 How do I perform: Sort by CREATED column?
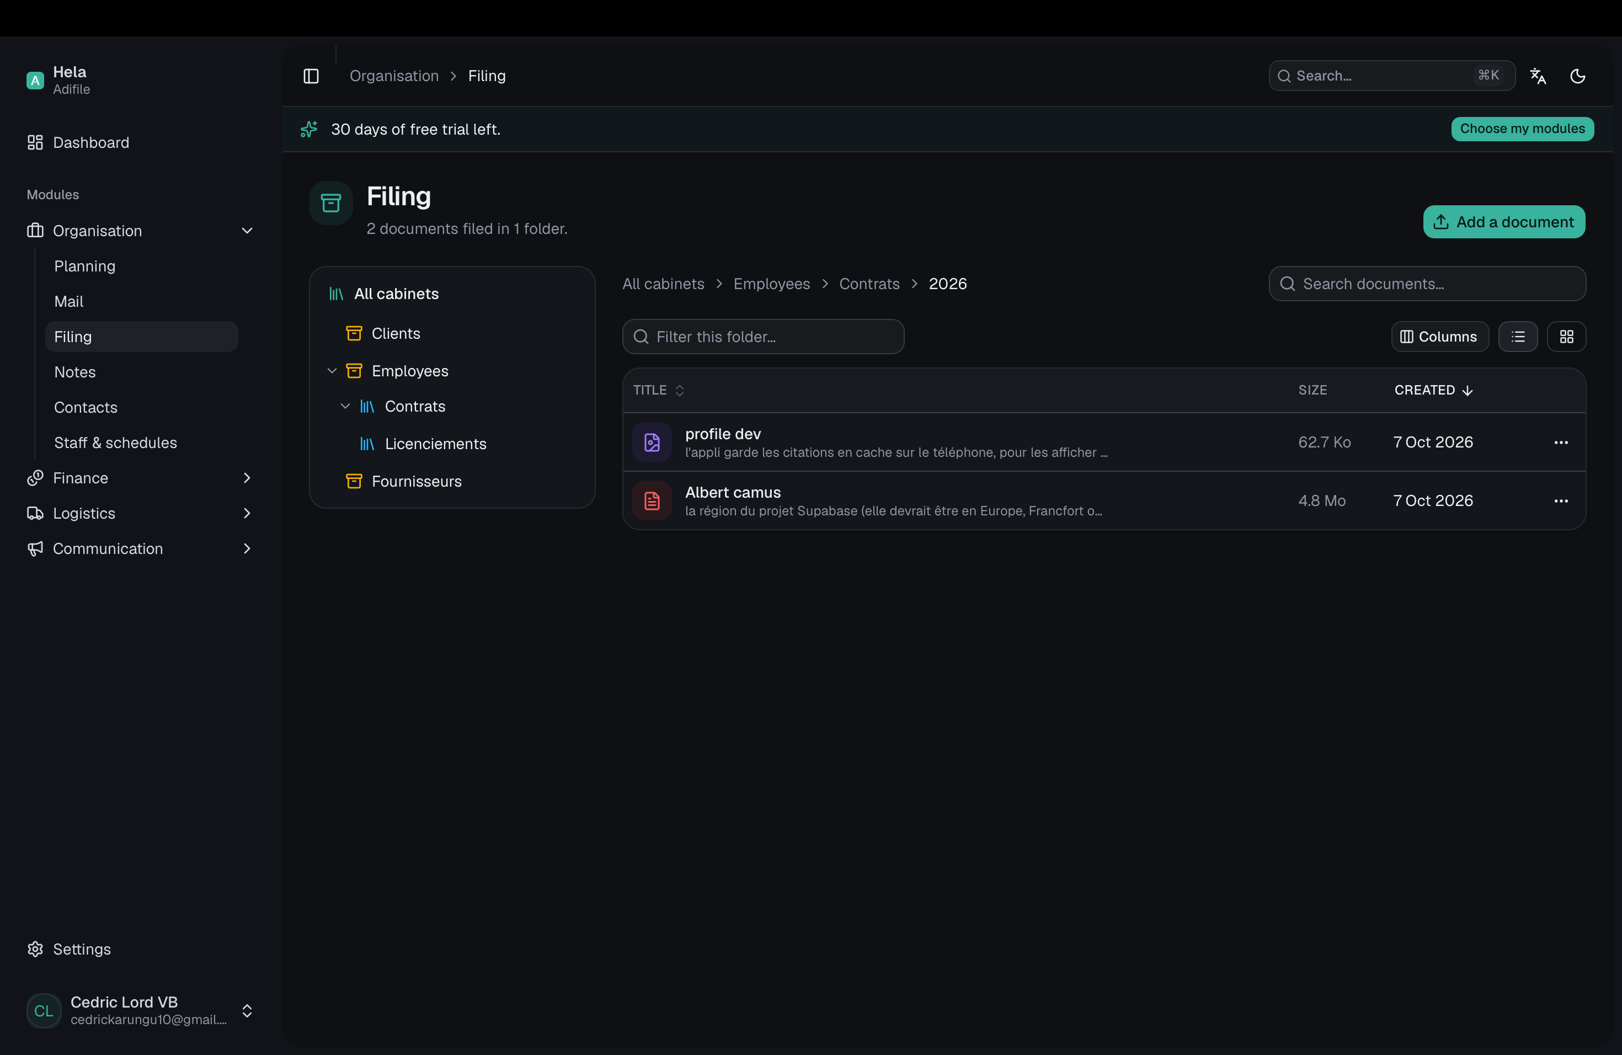[x=1433, y=390]
